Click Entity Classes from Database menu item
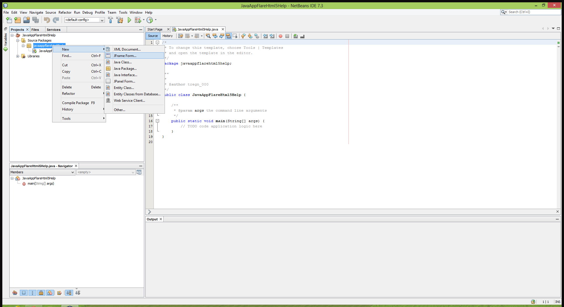564x307 pixels. [x=135, y=94]
